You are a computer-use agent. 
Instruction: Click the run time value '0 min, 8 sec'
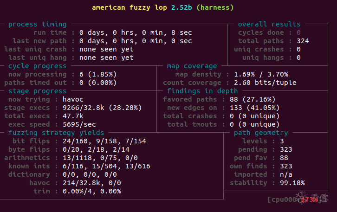coord(167,32)
